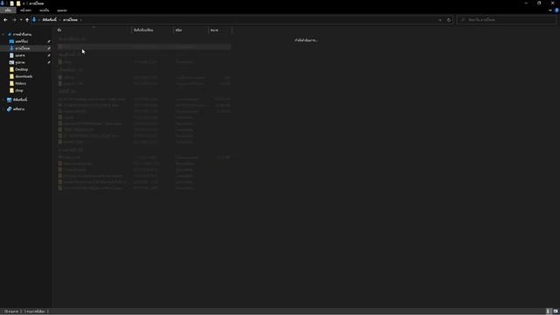This screenshot has width=560, height=315.
Task: Select This PC in the navigation pane
Action: click(20, 100)
